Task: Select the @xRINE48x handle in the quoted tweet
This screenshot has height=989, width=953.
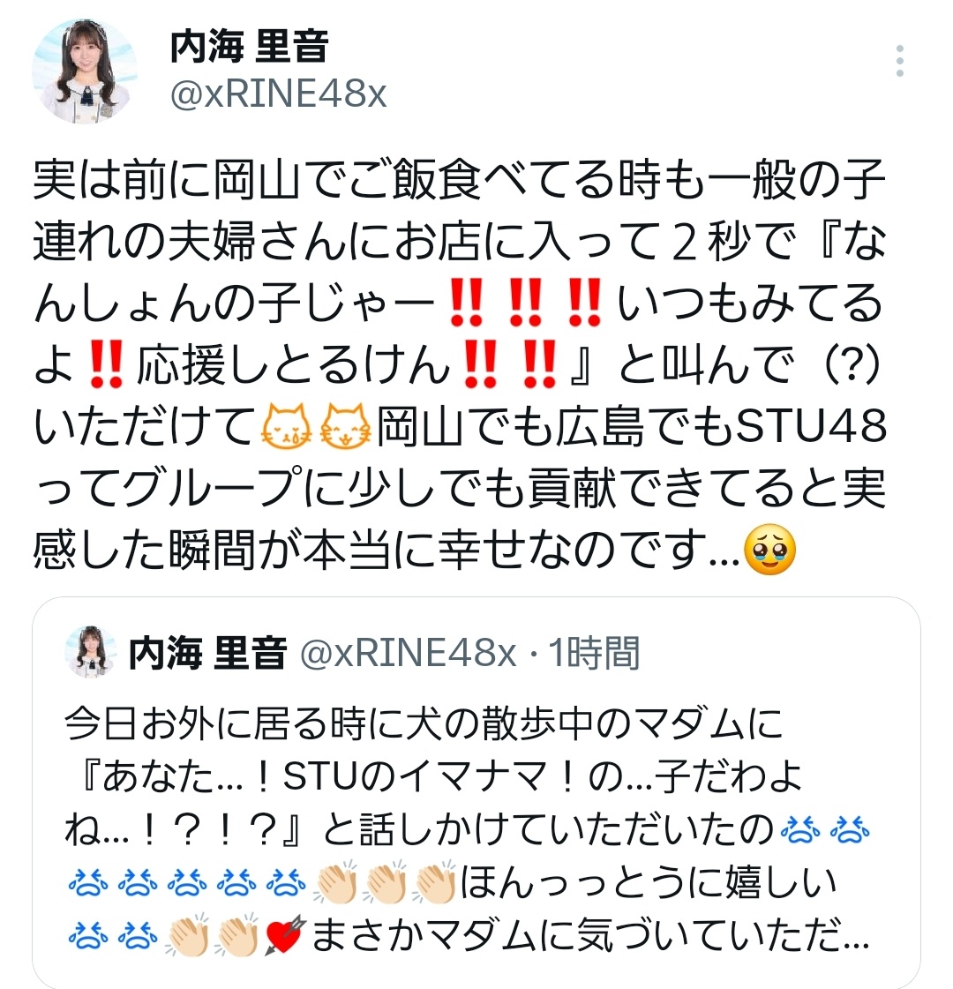Action: [408, 653]
